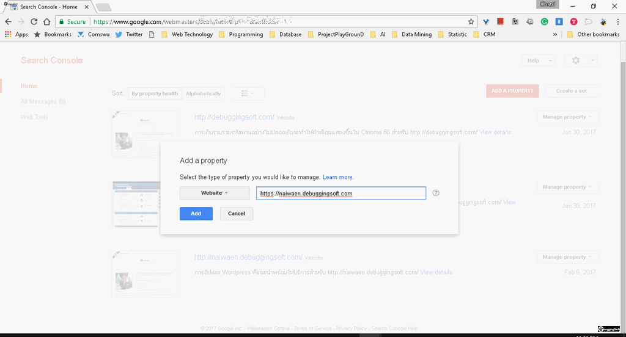Show hidden bookmarks with the chevron
This screenshot has width=626, height=337.
[554, 34]
